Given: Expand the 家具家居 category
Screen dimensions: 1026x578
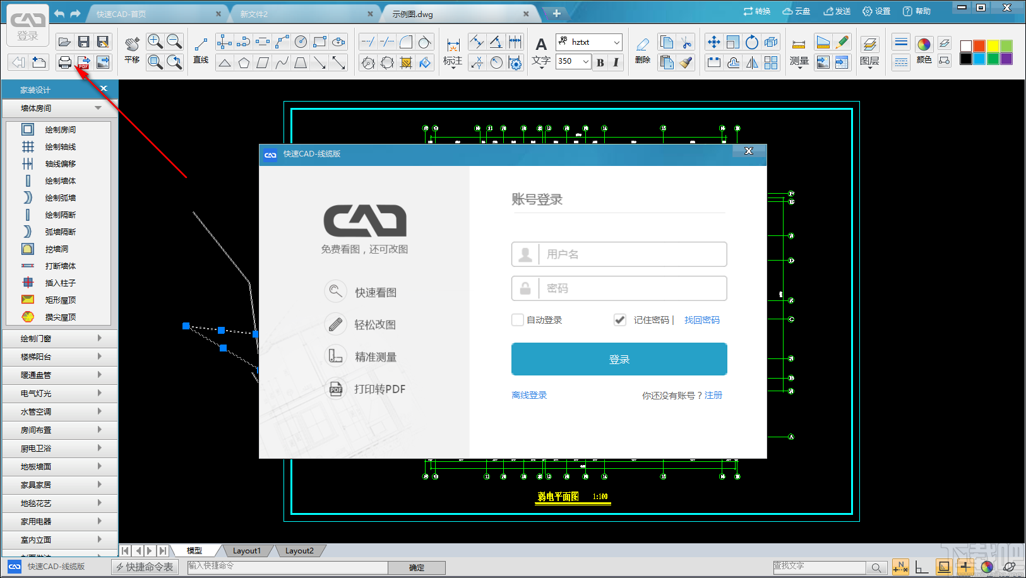Looking at the screenshot, I should coord(61,485).
